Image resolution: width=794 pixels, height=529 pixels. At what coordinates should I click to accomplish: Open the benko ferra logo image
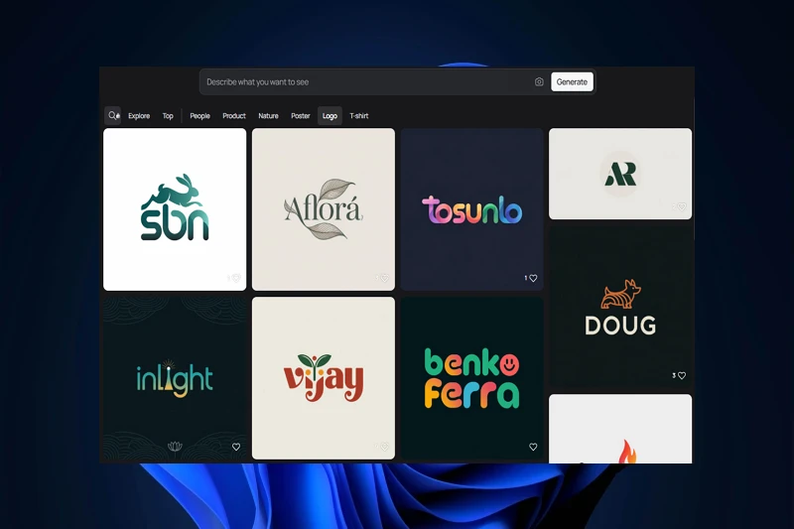(x=472, y=378)
